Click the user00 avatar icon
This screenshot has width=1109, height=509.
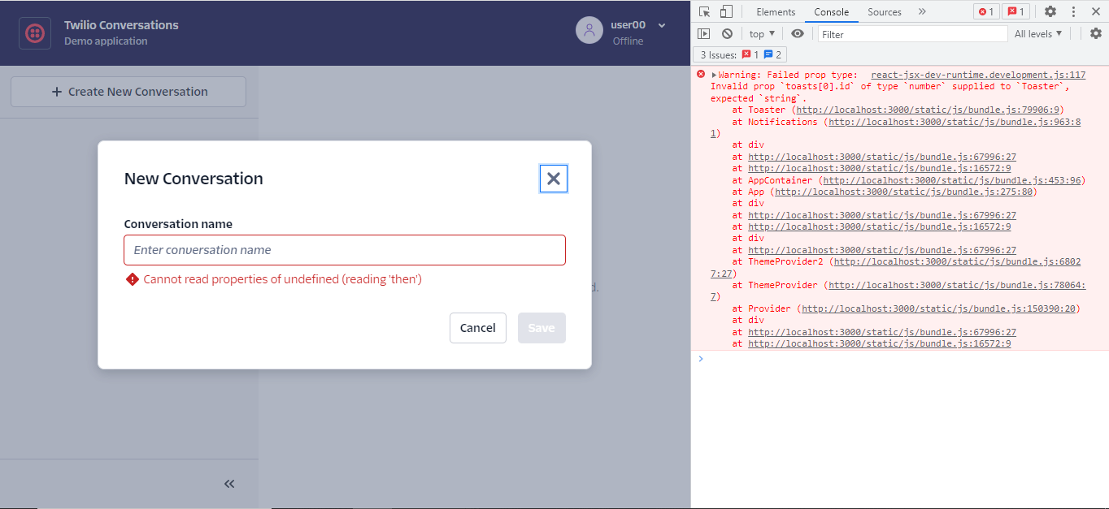point(589,30)
